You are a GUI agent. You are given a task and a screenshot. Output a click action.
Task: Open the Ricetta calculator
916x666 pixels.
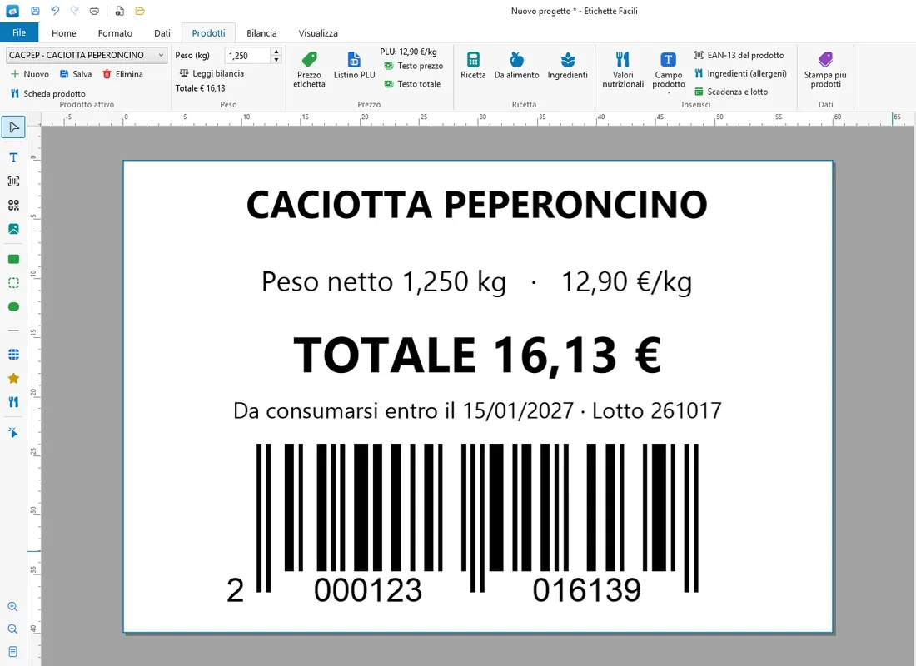pyautogui.click(x=473, y=66)
